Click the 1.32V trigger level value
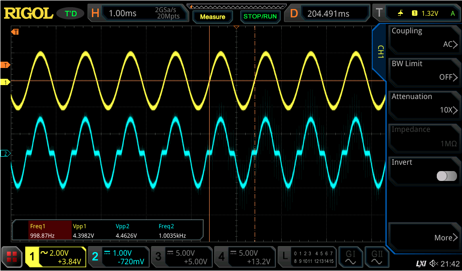This screenshot has width=462, height=271. tap(430, 13)
